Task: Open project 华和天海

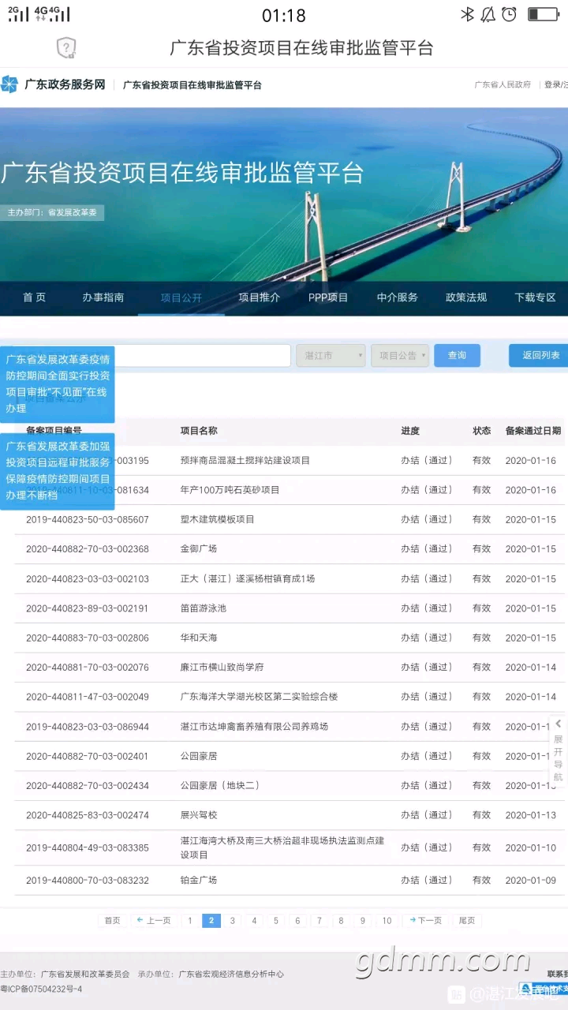Action: click(x=199, y=638)
